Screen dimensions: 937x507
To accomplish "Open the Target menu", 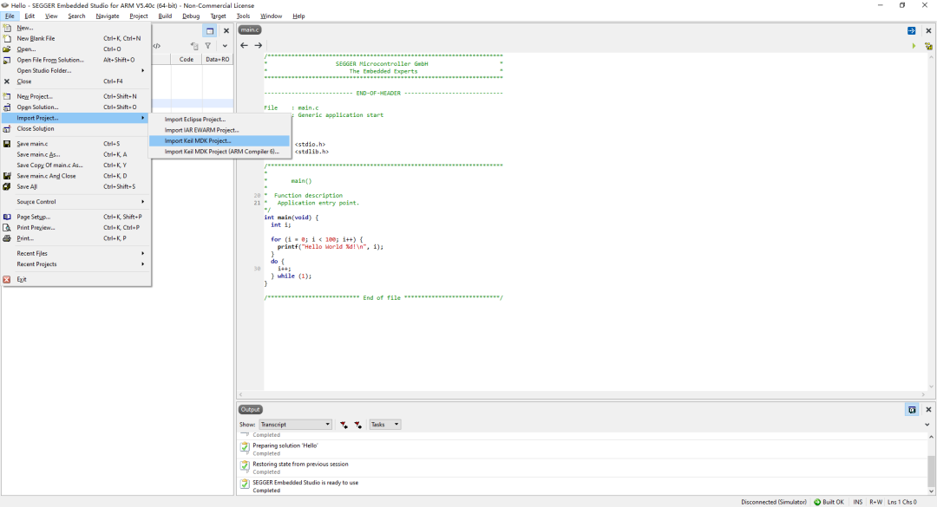I will 218,16.
